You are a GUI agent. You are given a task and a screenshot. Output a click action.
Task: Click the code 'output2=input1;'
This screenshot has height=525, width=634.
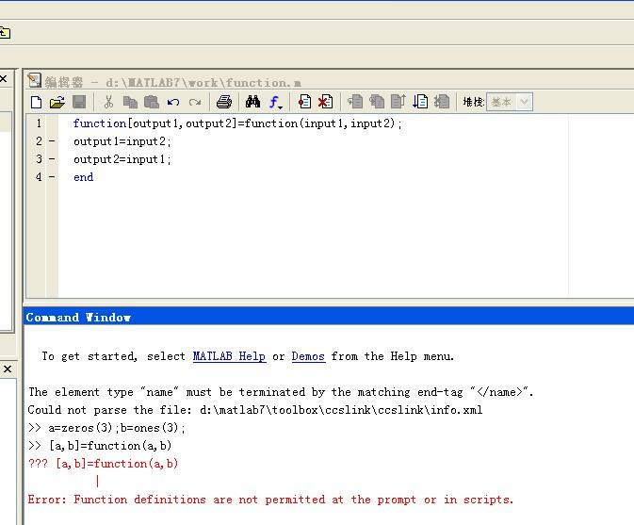122,159
